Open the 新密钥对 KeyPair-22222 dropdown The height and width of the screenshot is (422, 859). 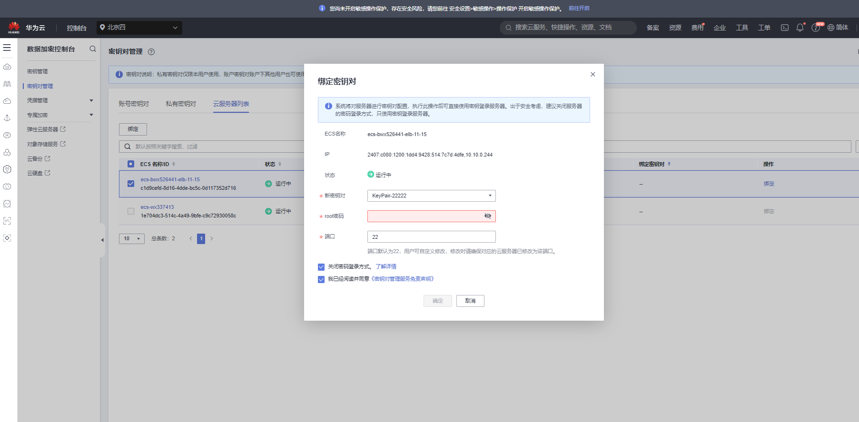pyautogui.click(x=432, y=196)
